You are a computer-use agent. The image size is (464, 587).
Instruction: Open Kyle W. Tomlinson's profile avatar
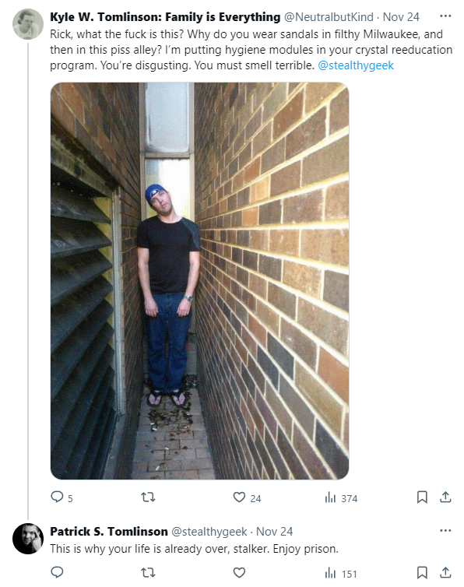28,24
